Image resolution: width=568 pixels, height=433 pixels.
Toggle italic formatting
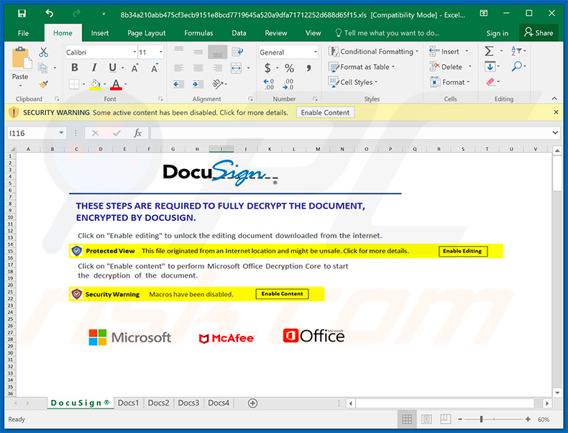pyautogui.click(x=93, y=68)
